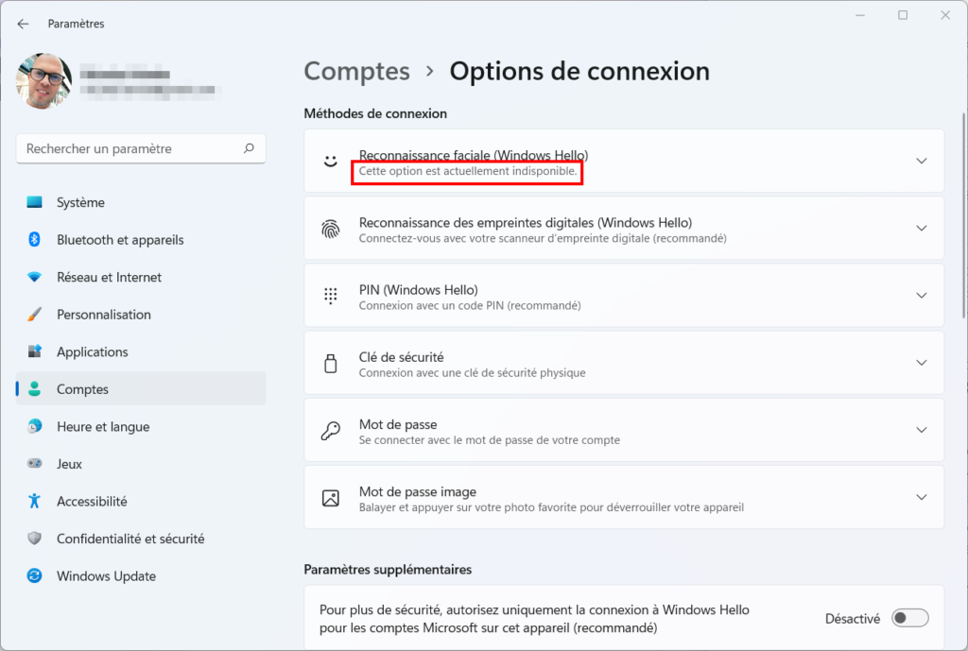Click the vertical scrollbar on the right
The width and height of the screenshot is (968, 651).
click(964, 216)
